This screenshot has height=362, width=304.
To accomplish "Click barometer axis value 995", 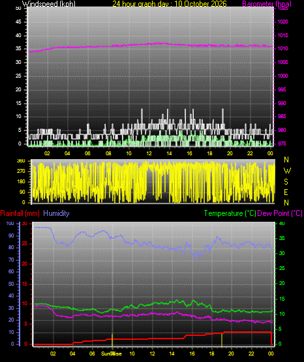I will click(x=282, y=89).
